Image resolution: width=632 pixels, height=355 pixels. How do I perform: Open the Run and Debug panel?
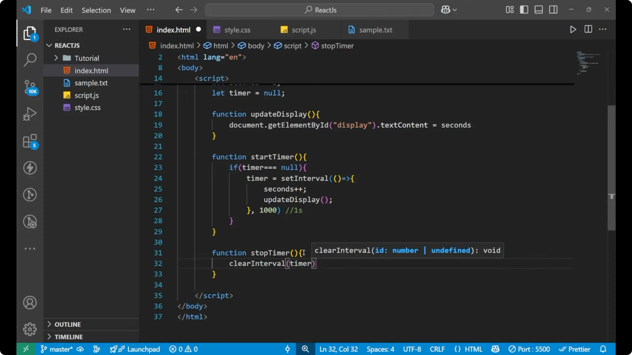tap(30, 114)
